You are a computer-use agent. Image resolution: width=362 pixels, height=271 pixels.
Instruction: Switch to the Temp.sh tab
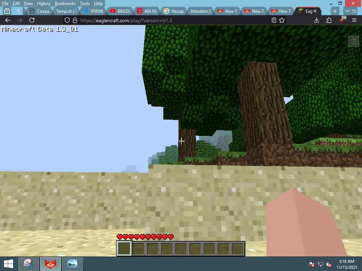click(66, 11)
